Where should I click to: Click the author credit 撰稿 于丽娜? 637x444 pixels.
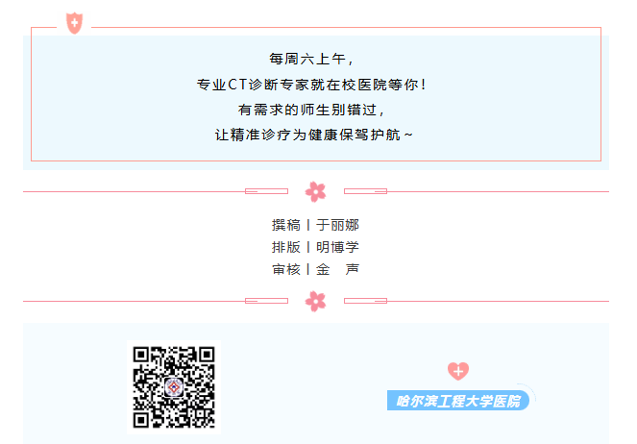315,225
